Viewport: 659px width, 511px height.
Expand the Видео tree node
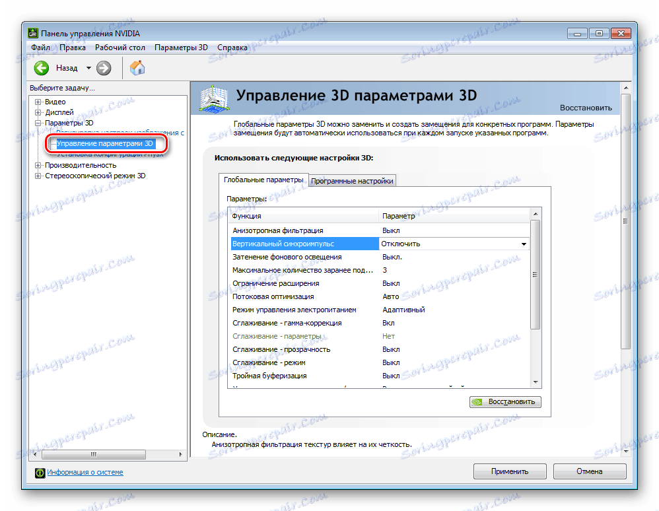(x=38, y=102)
